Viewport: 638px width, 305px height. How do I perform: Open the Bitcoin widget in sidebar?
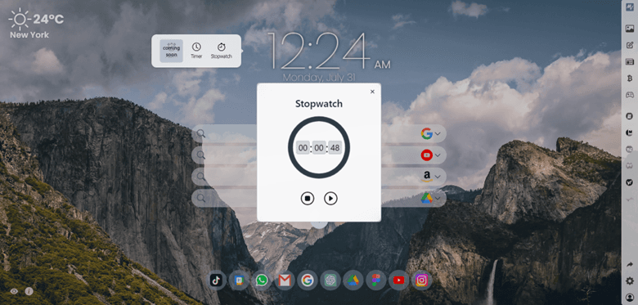pos(630,78)
